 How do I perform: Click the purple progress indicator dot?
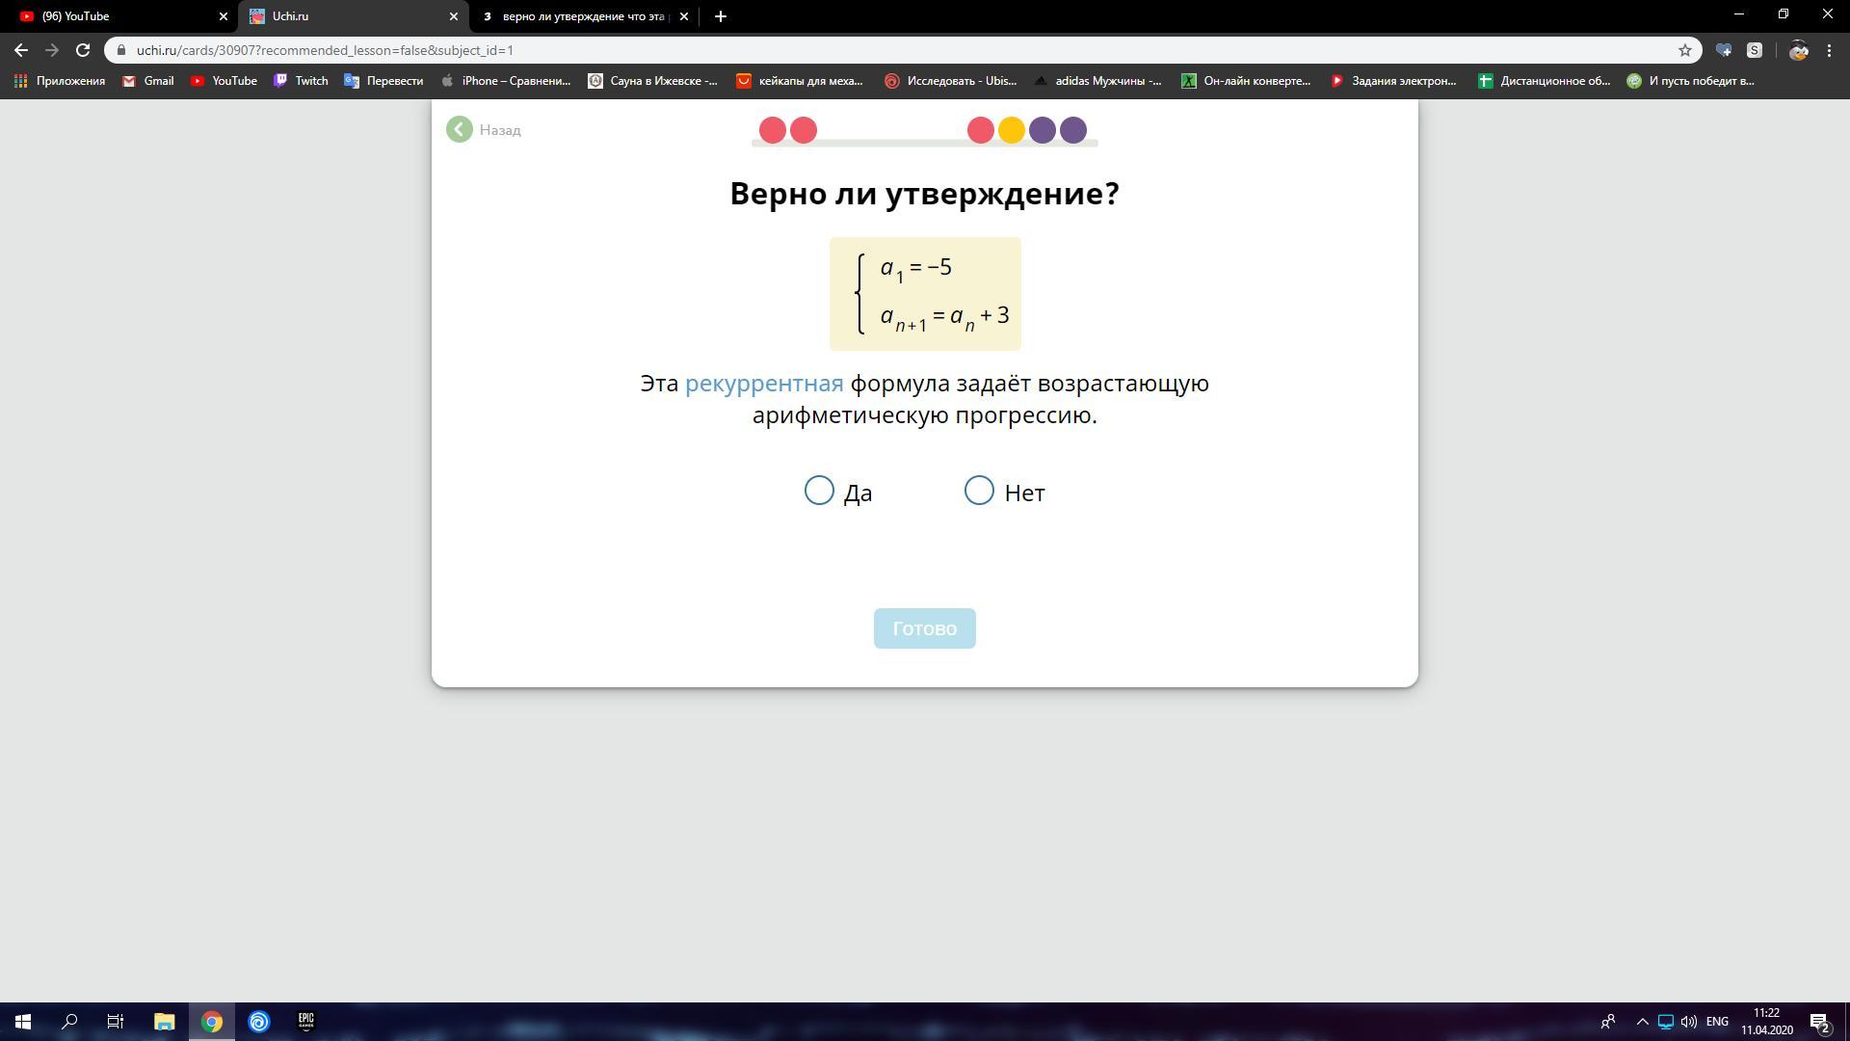1042,130
